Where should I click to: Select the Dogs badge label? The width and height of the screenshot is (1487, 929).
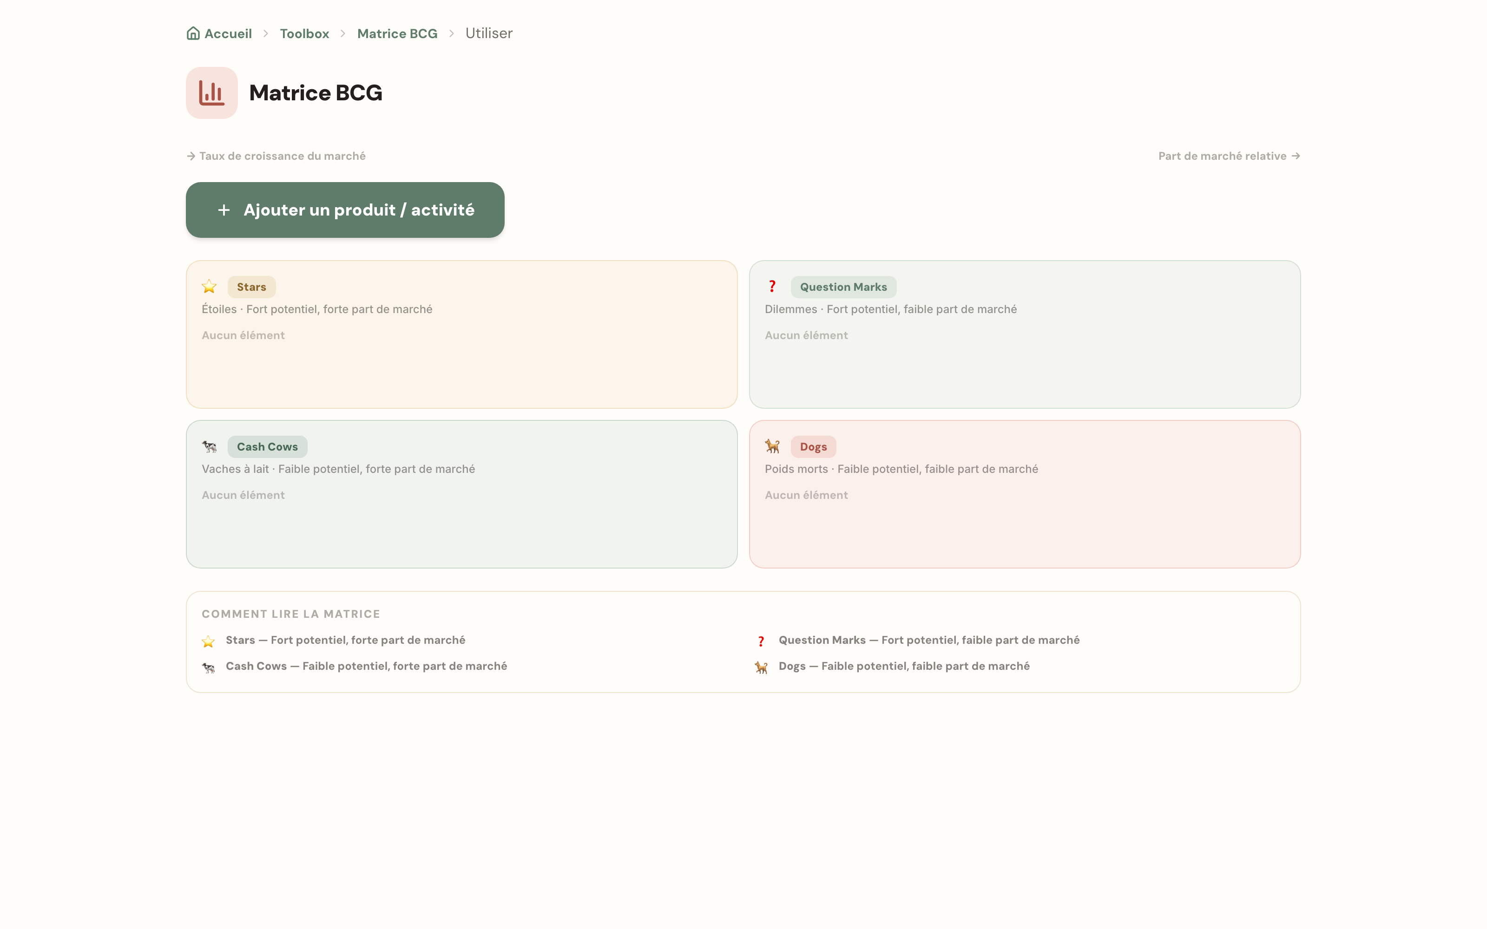tap(813, 447)
